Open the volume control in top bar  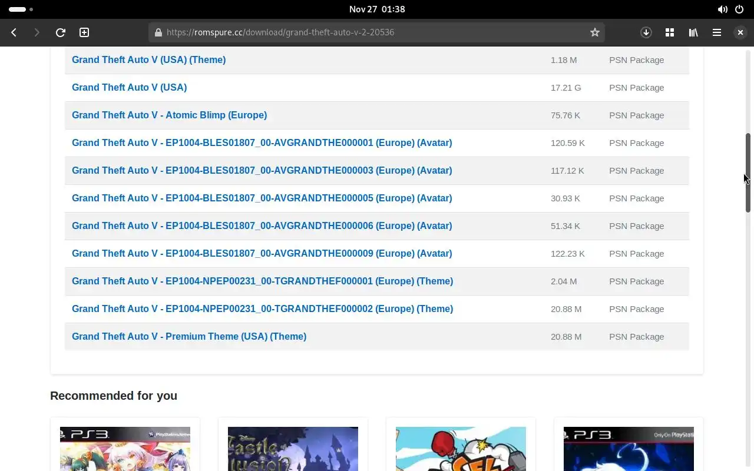[x=722, y=9]
